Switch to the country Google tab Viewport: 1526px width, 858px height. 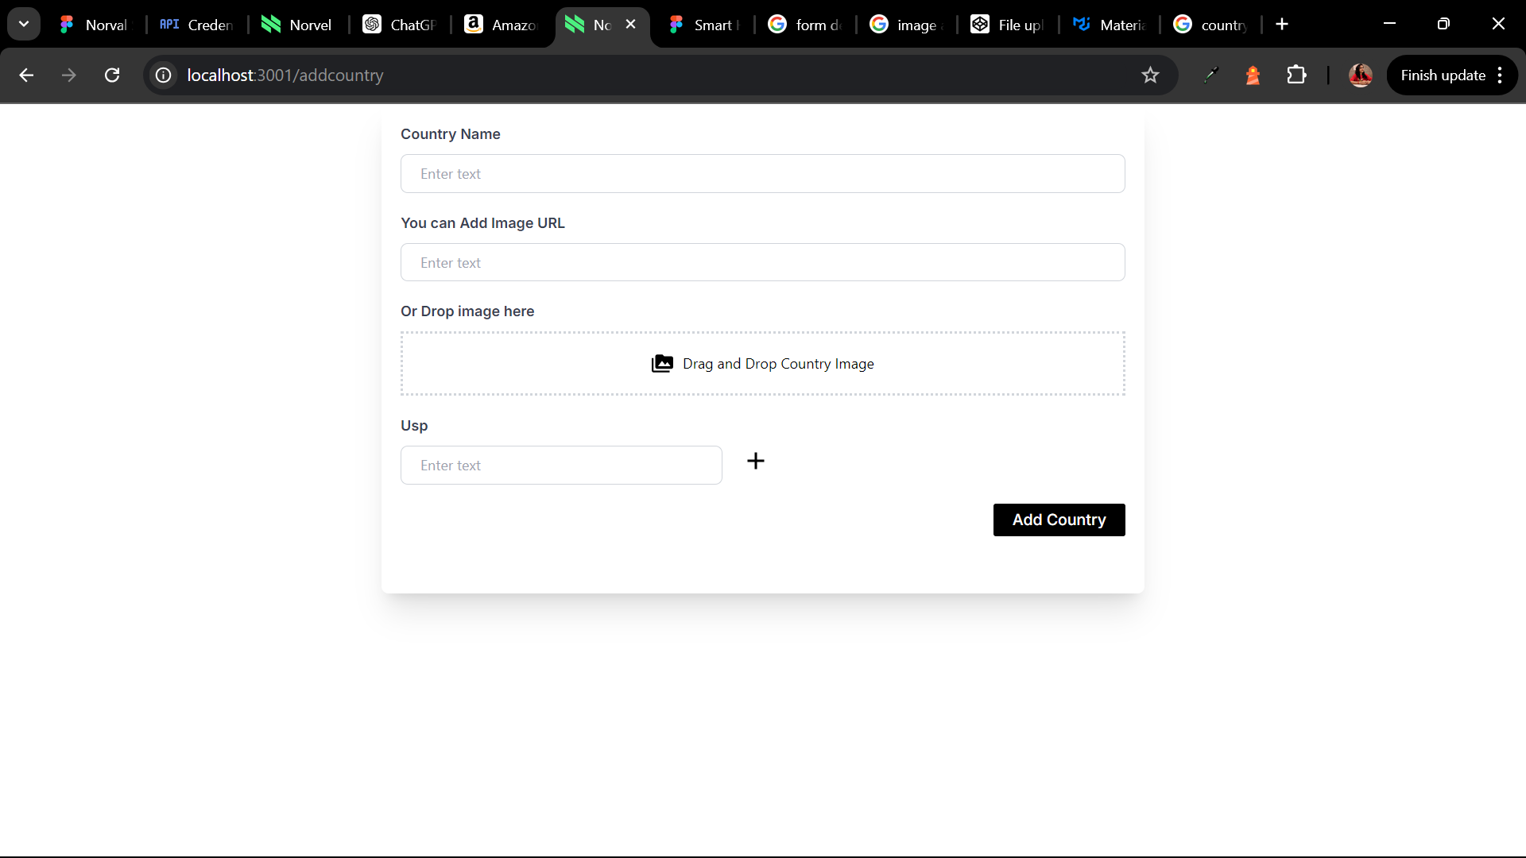(1210, 25)
